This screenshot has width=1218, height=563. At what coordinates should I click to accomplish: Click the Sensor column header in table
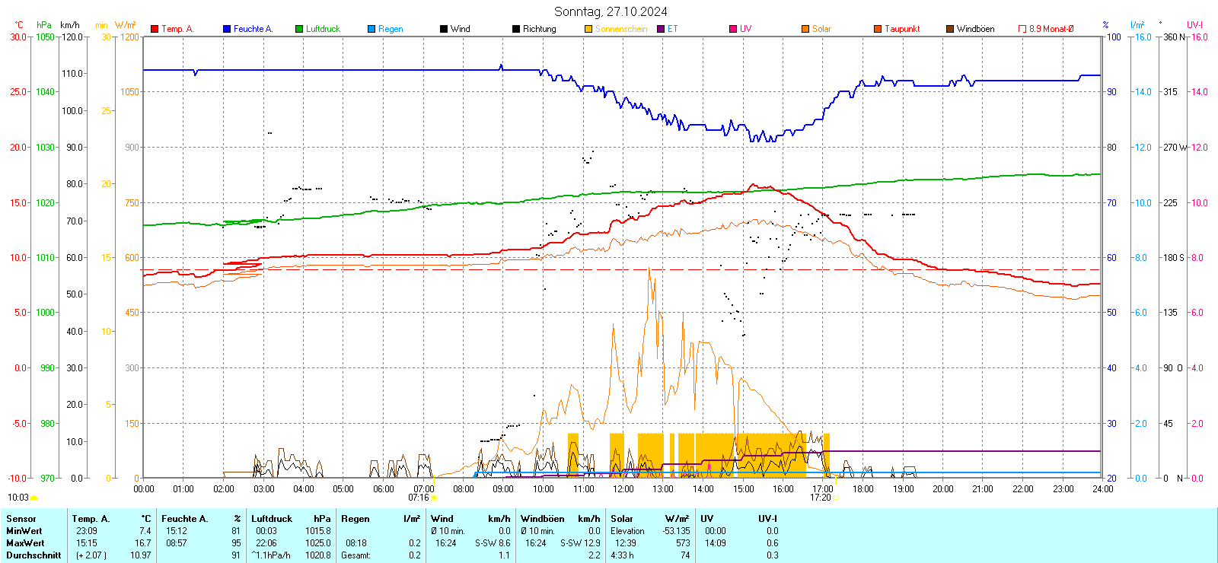click(21, 519)
